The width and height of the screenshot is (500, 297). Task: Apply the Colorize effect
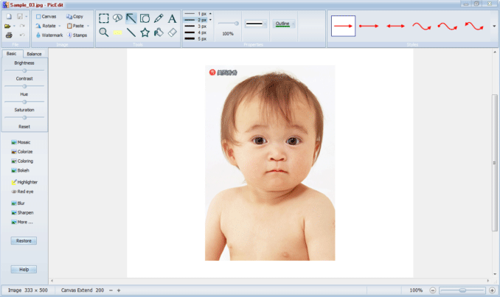click(22, 152)
